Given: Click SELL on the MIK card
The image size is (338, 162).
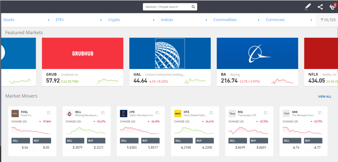Looking at the screenshot, I should [292, 141].
